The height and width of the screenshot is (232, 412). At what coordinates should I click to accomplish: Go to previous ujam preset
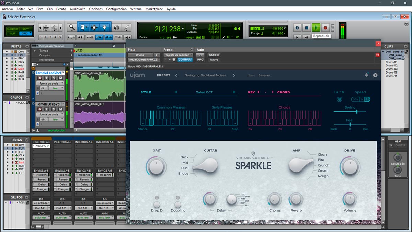click(176, 75)
